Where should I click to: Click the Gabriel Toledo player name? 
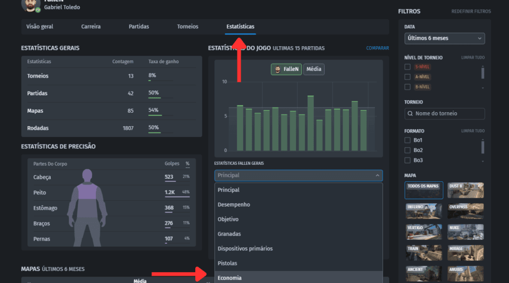point(62,7)
